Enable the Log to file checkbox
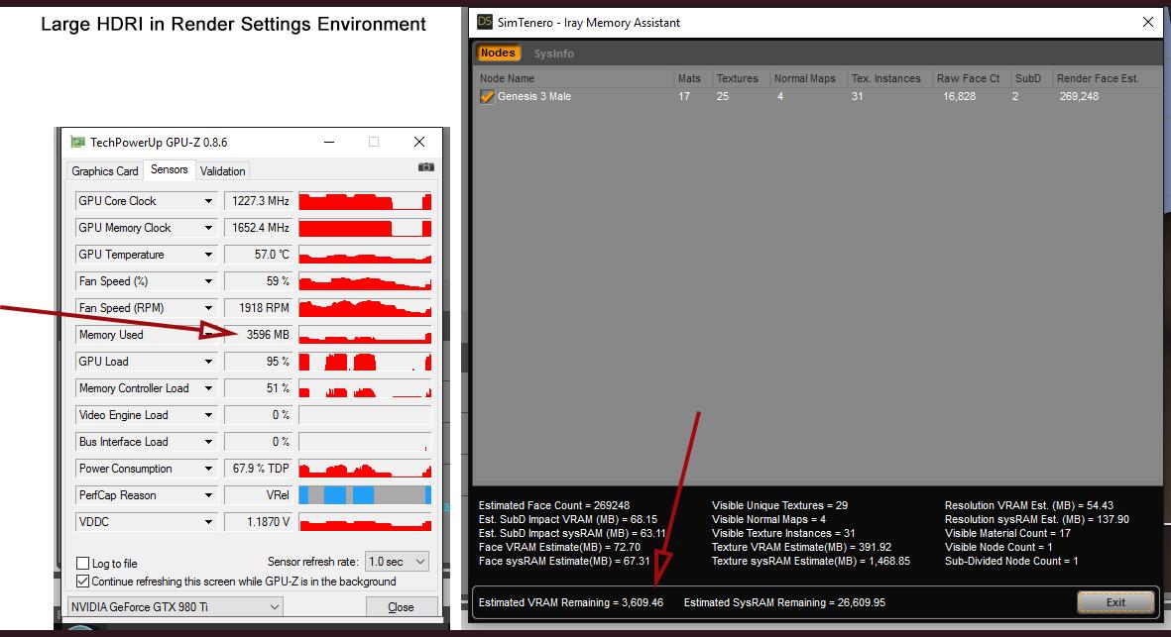1171x637 pixels. (x=83, y=563)
